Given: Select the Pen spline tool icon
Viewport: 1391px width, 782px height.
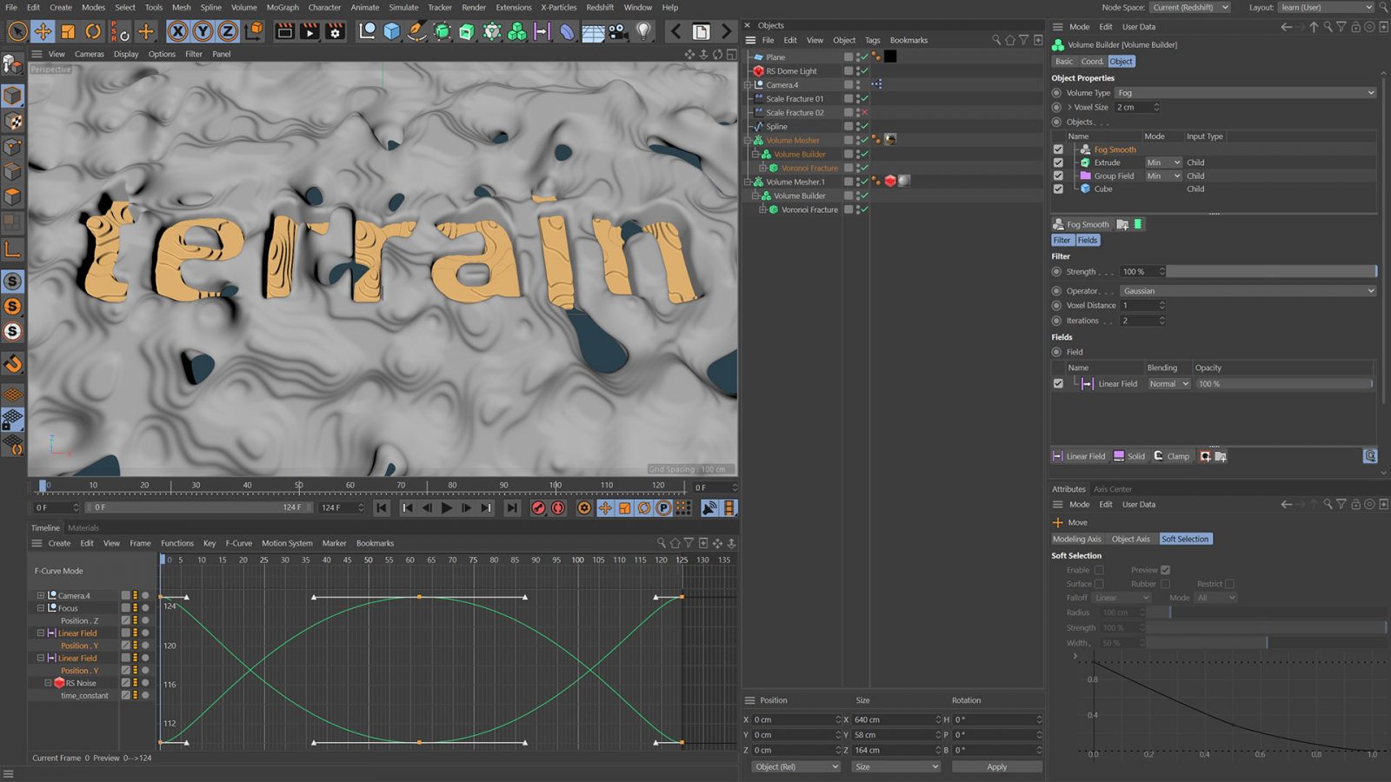Looking at the screenshot, I should (416, 31).
